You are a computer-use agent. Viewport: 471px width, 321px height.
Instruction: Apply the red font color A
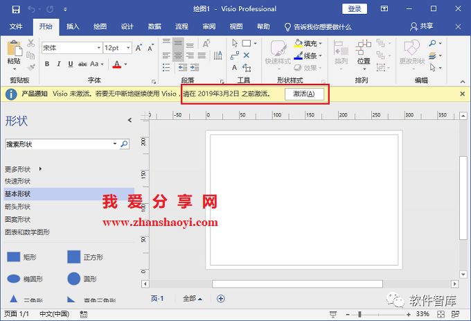[117, 64]
